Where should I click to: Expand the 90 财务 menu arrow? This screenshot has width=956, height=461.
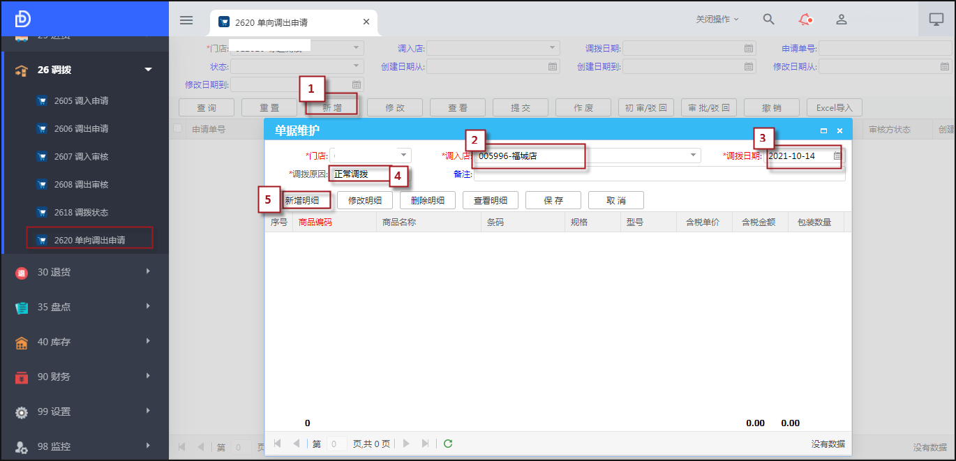pyautogui.click(x=148, y=376)
